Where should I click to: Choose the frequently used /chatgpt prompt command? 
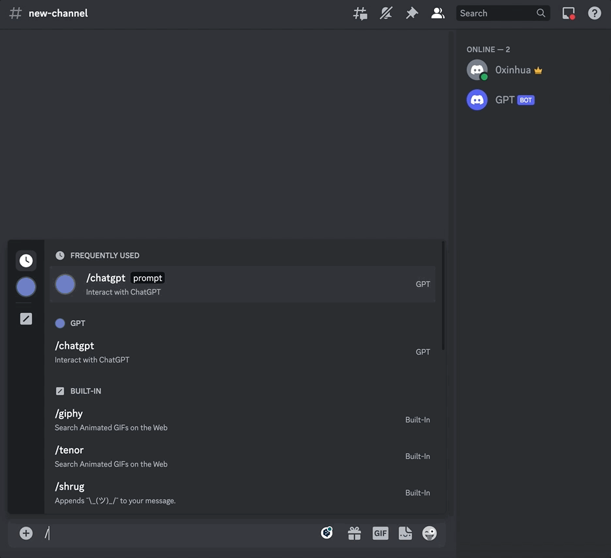(242, 284)
